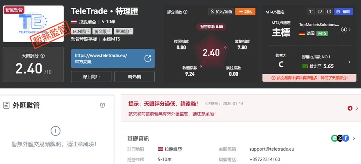The width and height of the screenshot is (361, 164).
Task: Click the orange 對比 button
Action: pos(245,12)
